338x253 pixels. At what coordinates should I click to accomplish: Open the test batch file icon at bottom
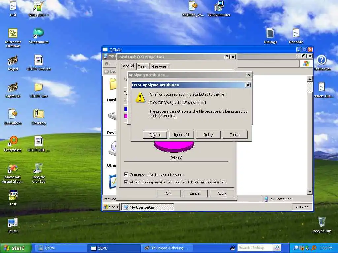click(13, 198)
